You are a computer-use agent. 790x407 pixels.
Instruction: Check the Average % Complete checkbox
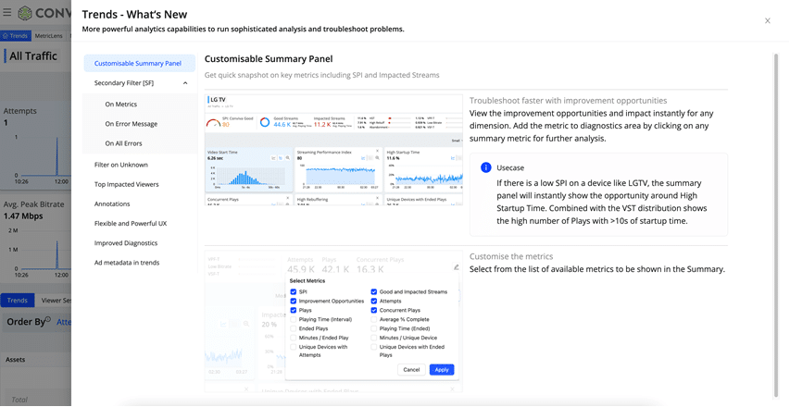pyautogui.click(x=374, y=319)
